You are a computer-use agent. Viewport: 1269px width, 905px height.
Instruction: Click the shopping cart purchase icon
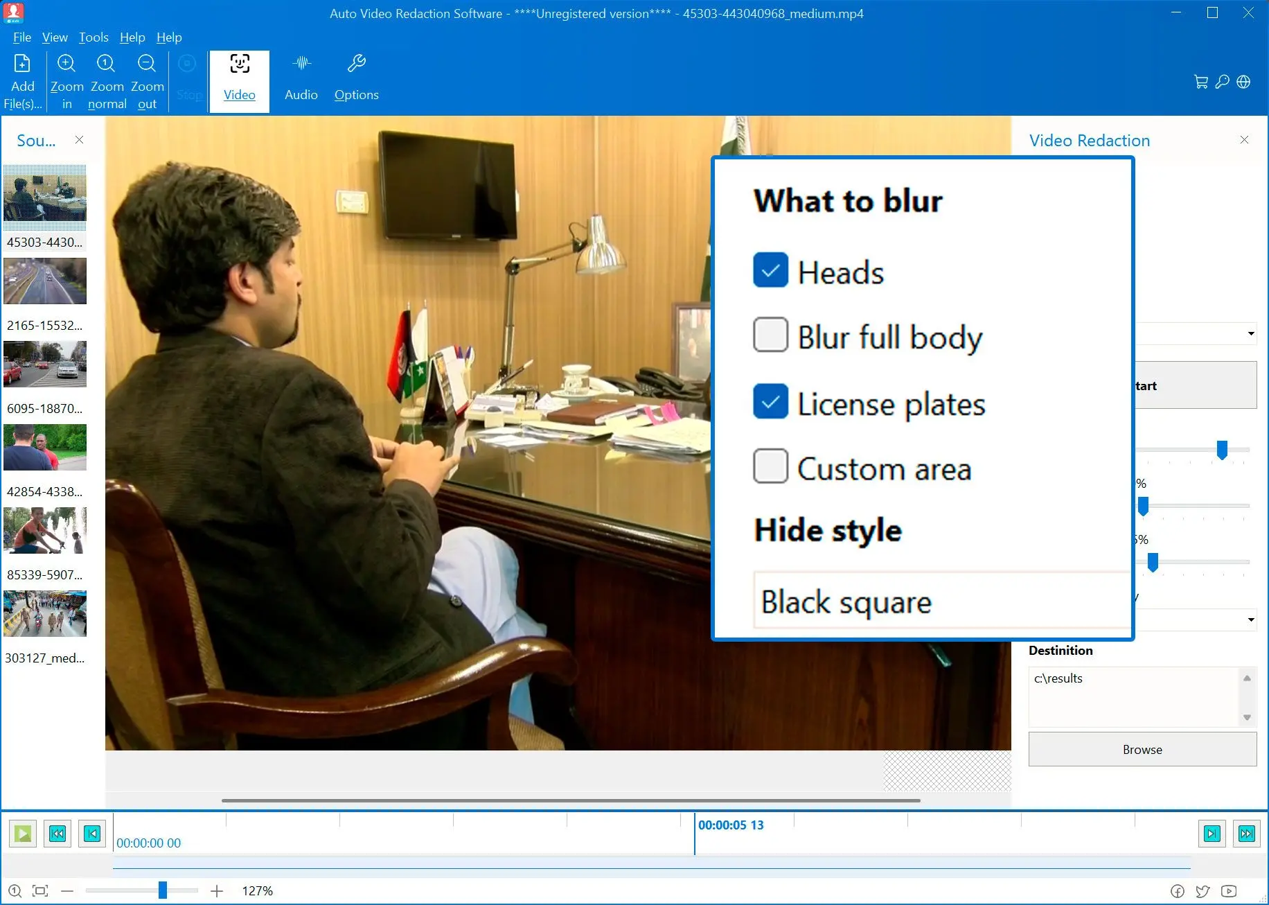point(1200,81)
